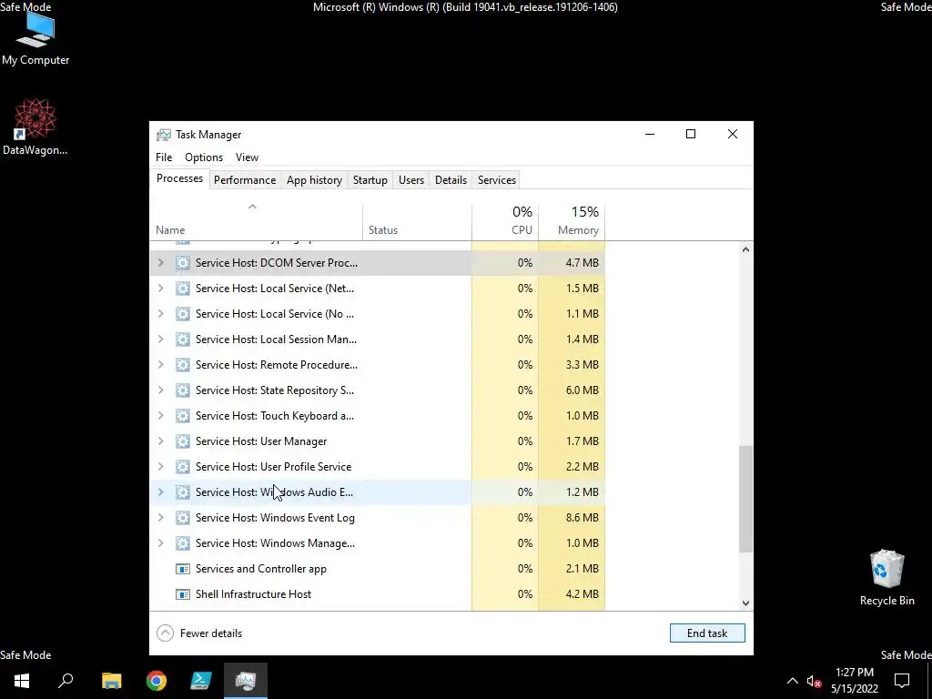
Task: Expand Service Host: DCOM Server Process
Action: (160, 263)
